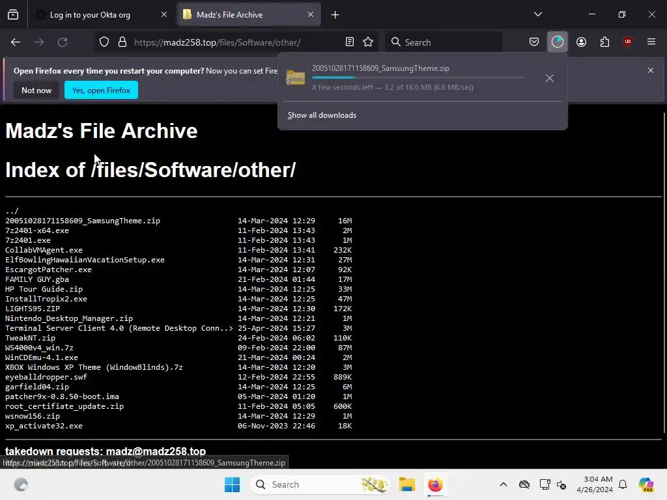667x500 pixels.
Task: Open Firefox account icon
Action: pos(581,42)
